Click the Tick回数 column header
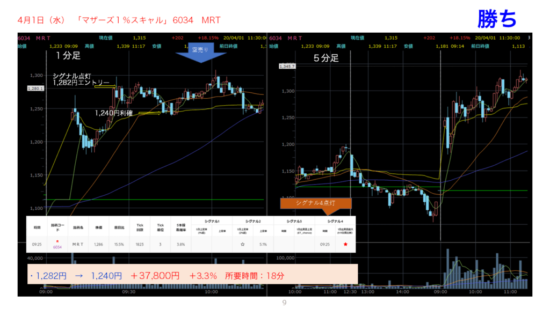This screenshot has height=309, width=550. tap(140, 227)
